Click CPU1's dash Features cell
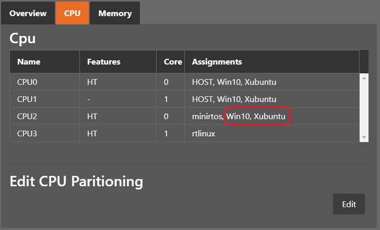380x230 pixels. tap(89, 99)
